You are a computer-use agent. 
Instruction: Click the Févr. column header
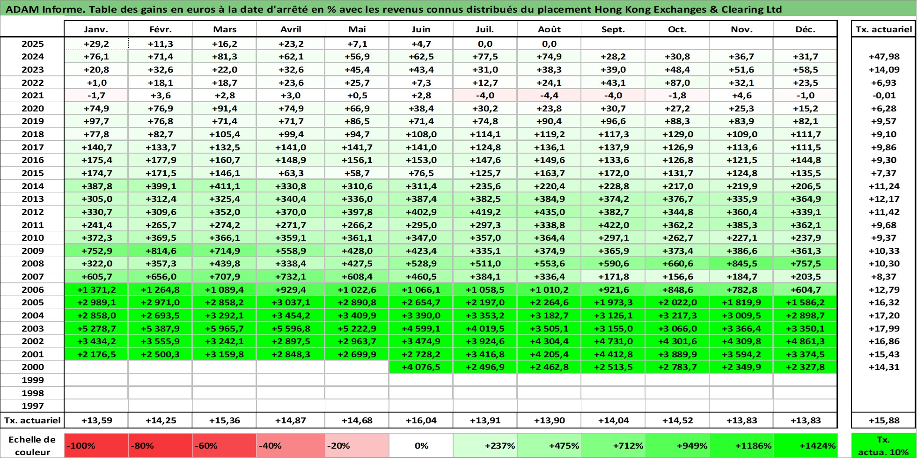(160, 29)
